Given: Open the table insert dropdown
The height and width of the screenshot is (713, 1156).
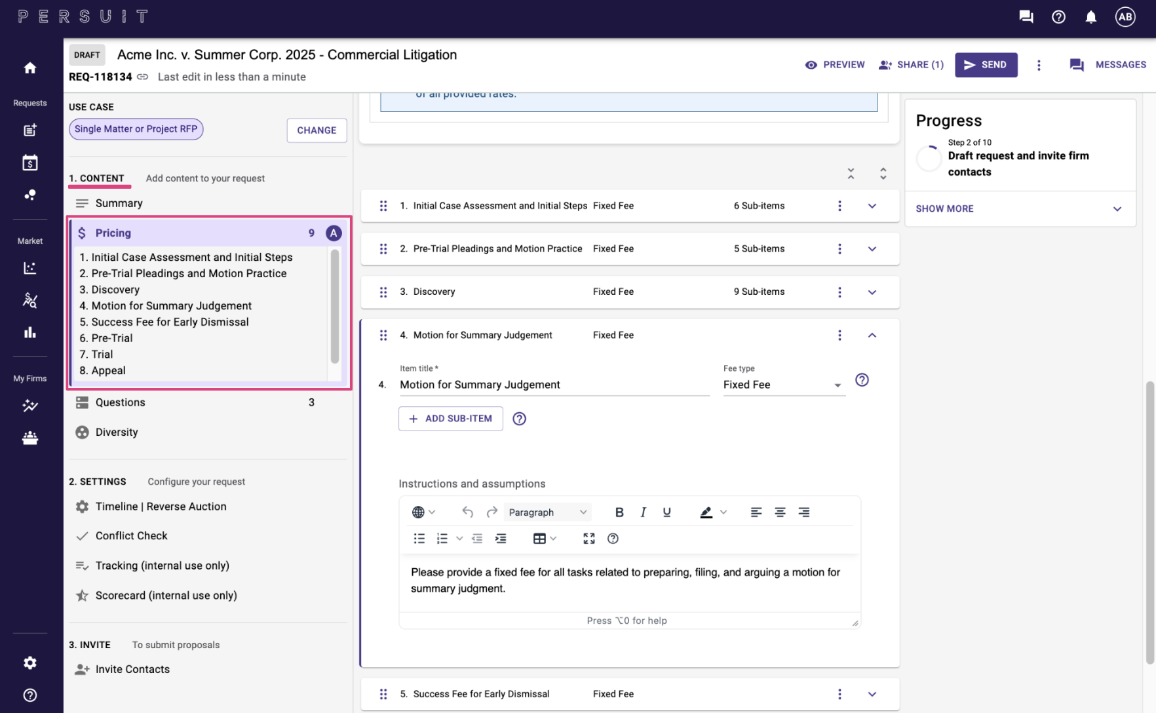Looking at the screenshot, I should [x=545, y=538].
